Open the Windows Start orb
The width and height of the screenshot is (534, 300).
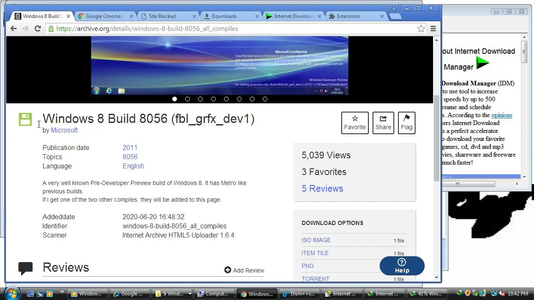pos(12,292)
